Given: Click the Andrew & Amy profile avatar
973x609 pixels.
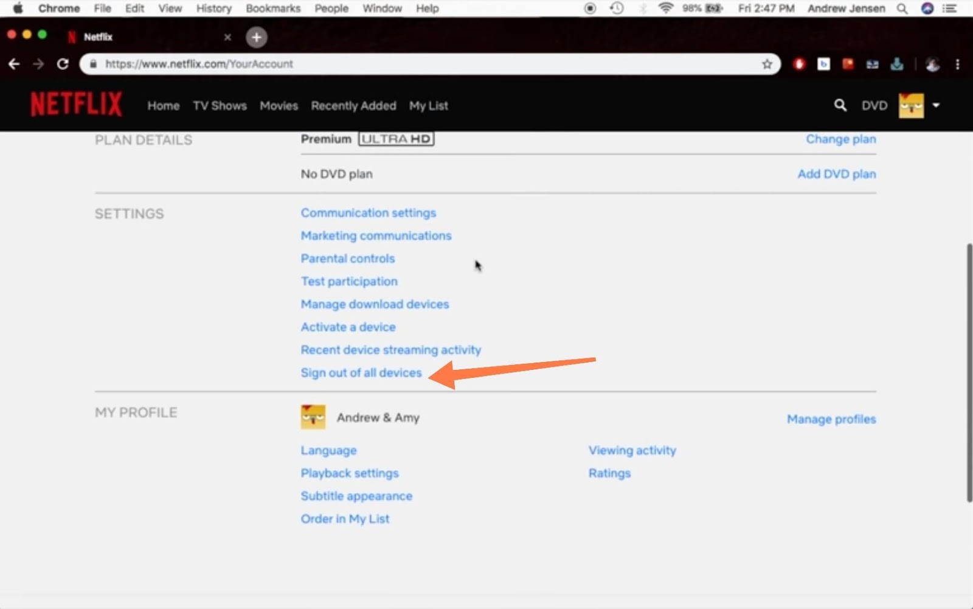Looking at the screenshot, I should coord(313,417).
